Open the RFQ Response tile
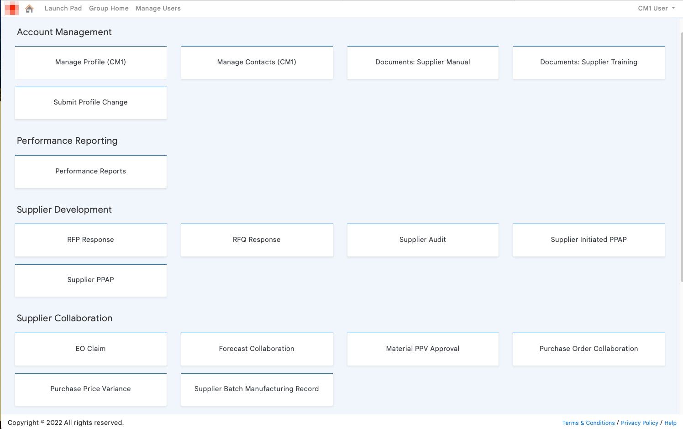The image size is (683, 429). [257, 240]
